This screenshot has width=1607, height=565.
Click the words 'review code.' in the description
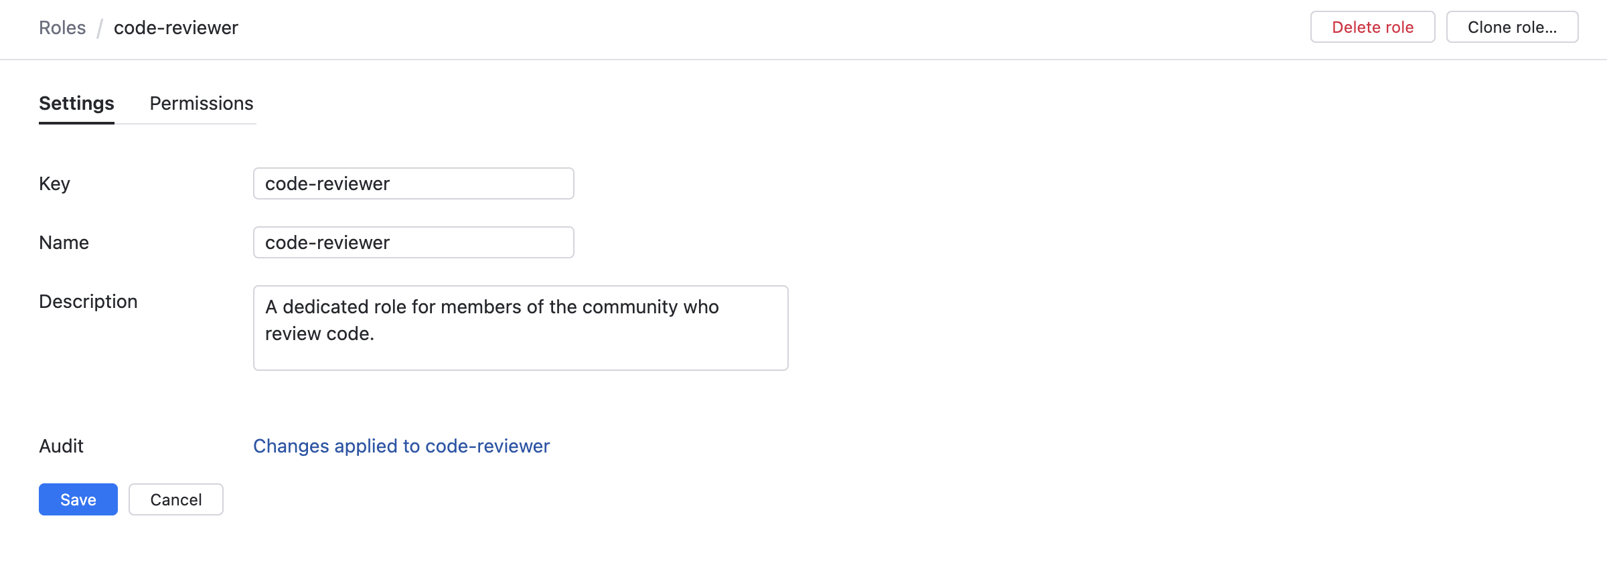pos(319,333)
